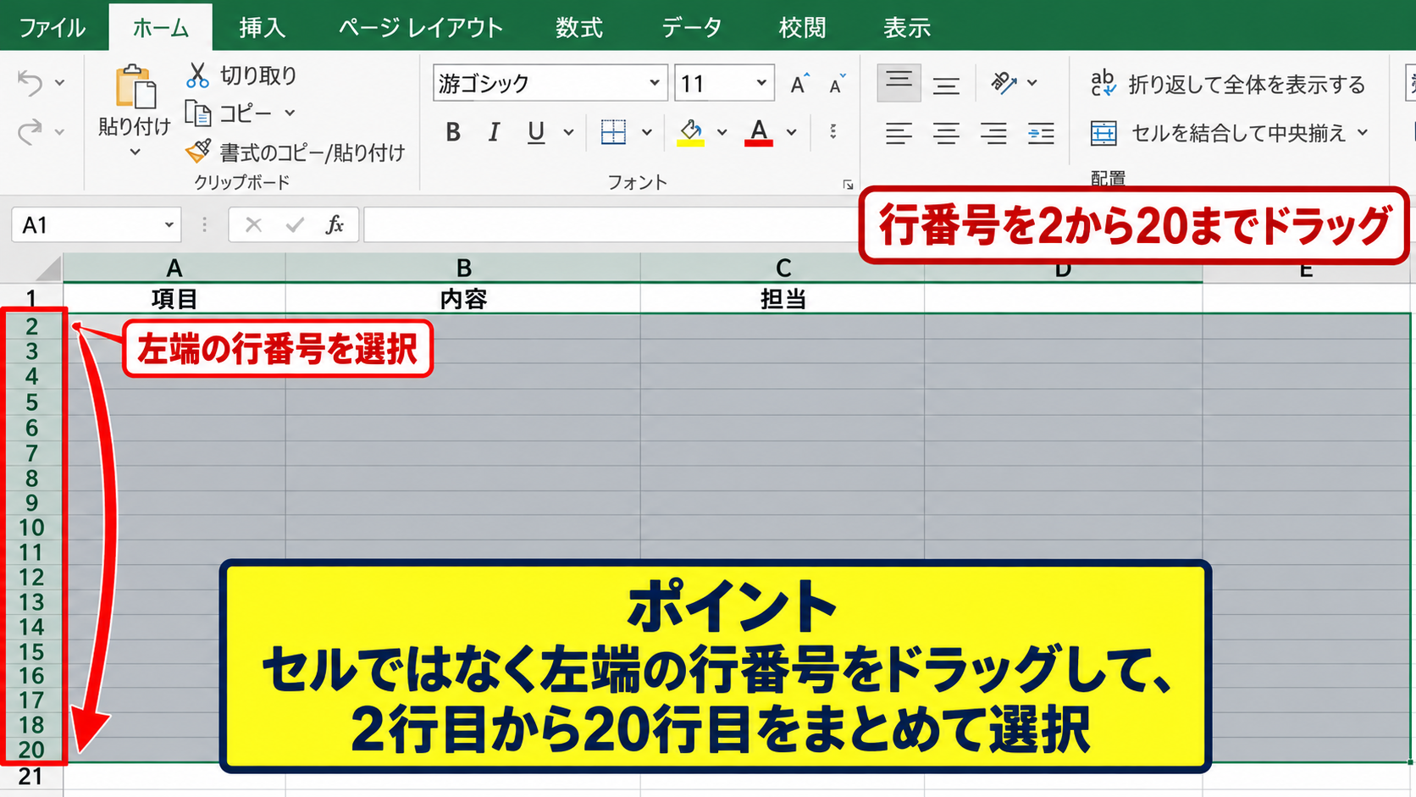Select row 1 header
This screenshot has height=797, width=1416.
31,298
